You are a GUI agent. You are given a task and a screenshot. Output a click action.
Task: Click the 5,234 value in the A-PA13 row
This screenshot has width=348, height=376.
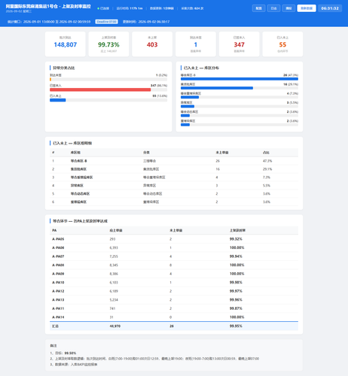[114, 300]
